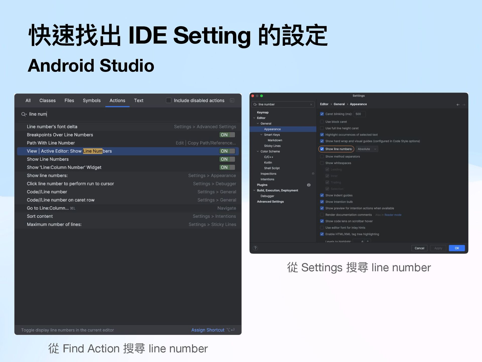Image resolution: width=482 pixels, height=362 pixels.
Task: Switch to the Classes tab
Action: 47,101
